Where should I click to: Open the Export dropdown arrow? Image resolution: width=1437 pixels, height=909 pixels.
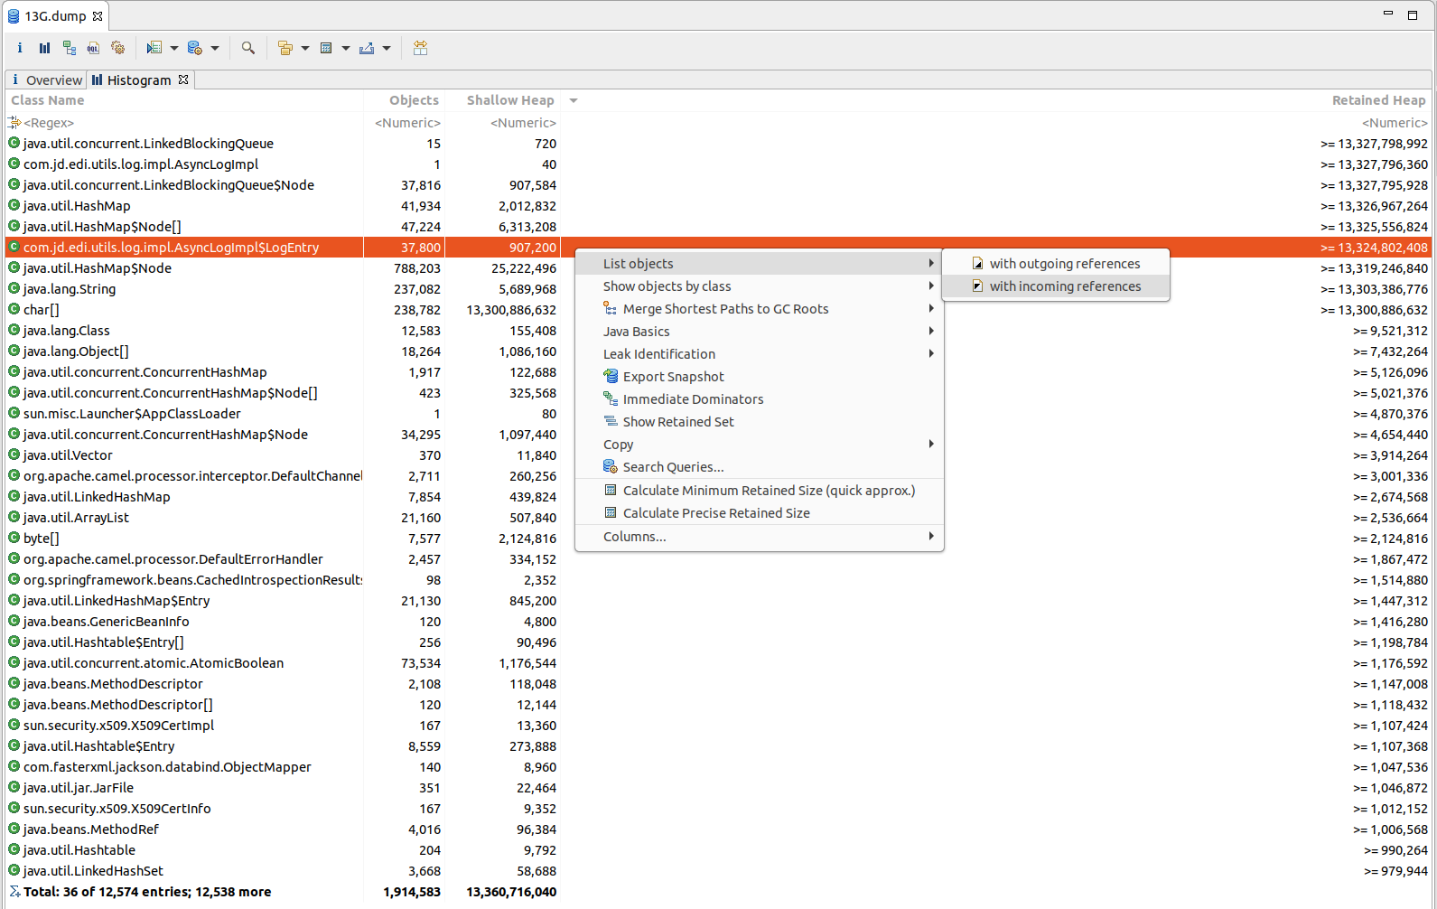tap(387, 48)
